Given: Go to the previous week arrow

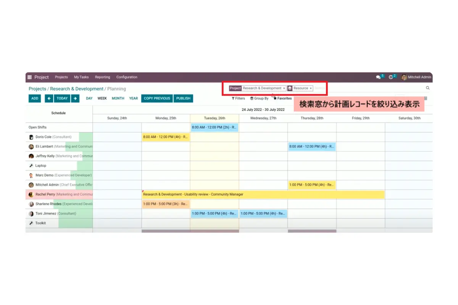Looking at the screenshot, I should pos(49,98).
